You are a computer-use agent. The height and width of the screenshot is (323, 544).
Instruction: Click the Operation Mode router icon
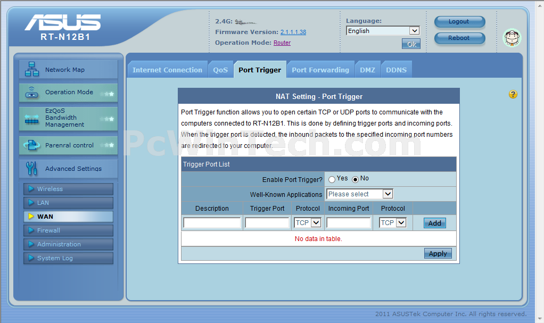[x=31, y=93]
